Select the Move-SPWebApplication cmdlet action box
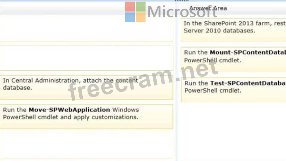Viewport: 286px width, 161px height. click(x=86, y=117)
